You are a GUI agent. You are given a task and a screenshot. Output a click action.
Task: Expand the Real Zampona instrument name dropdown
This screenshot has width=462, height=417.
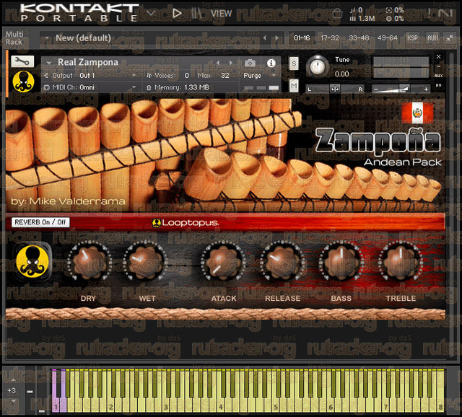point(49,63)
